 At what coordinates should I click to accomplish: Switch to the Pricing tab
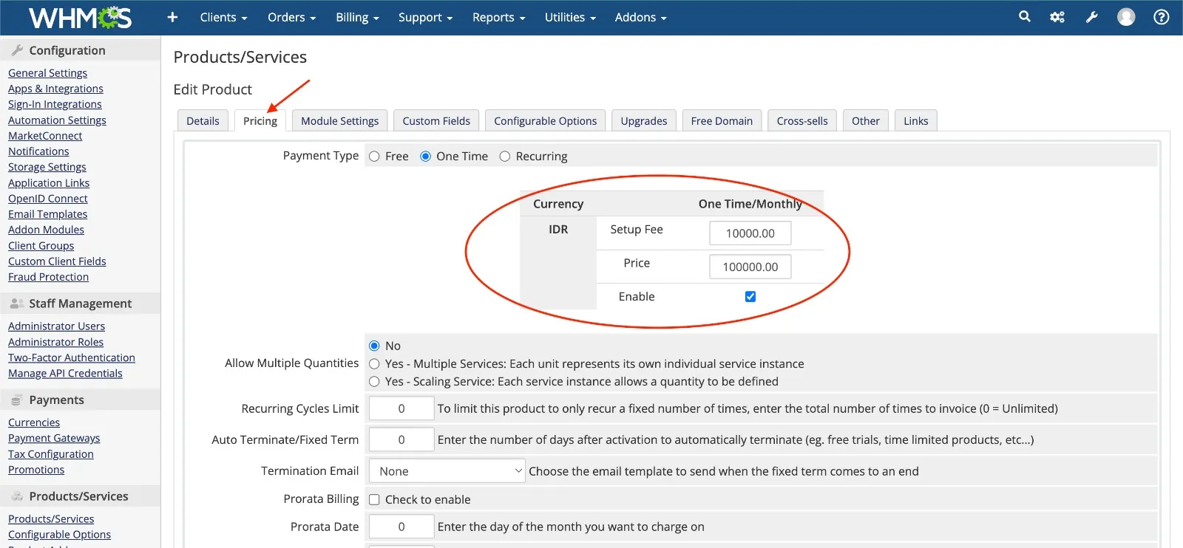[260, 121]
